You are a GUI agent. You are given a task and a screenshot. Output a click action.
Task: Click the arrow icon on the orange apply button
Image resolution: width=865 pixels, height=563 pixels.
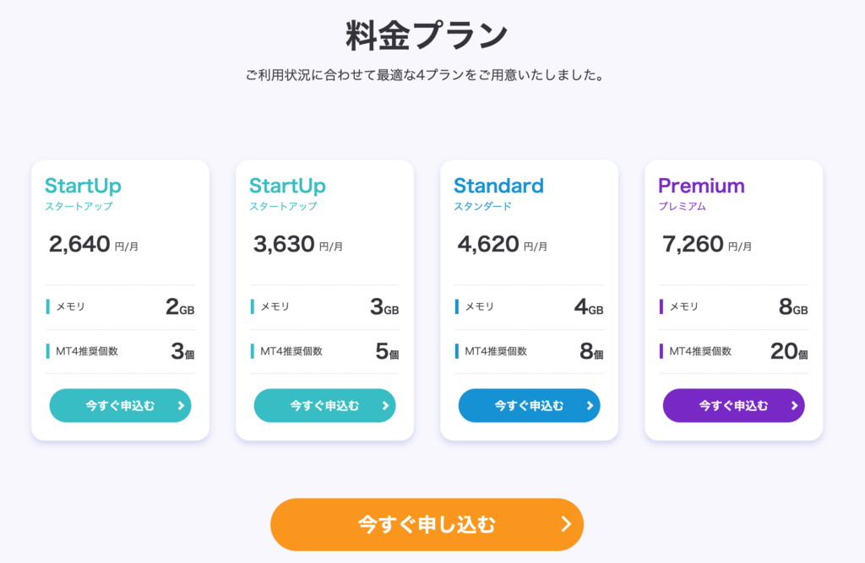click(566, 524)
